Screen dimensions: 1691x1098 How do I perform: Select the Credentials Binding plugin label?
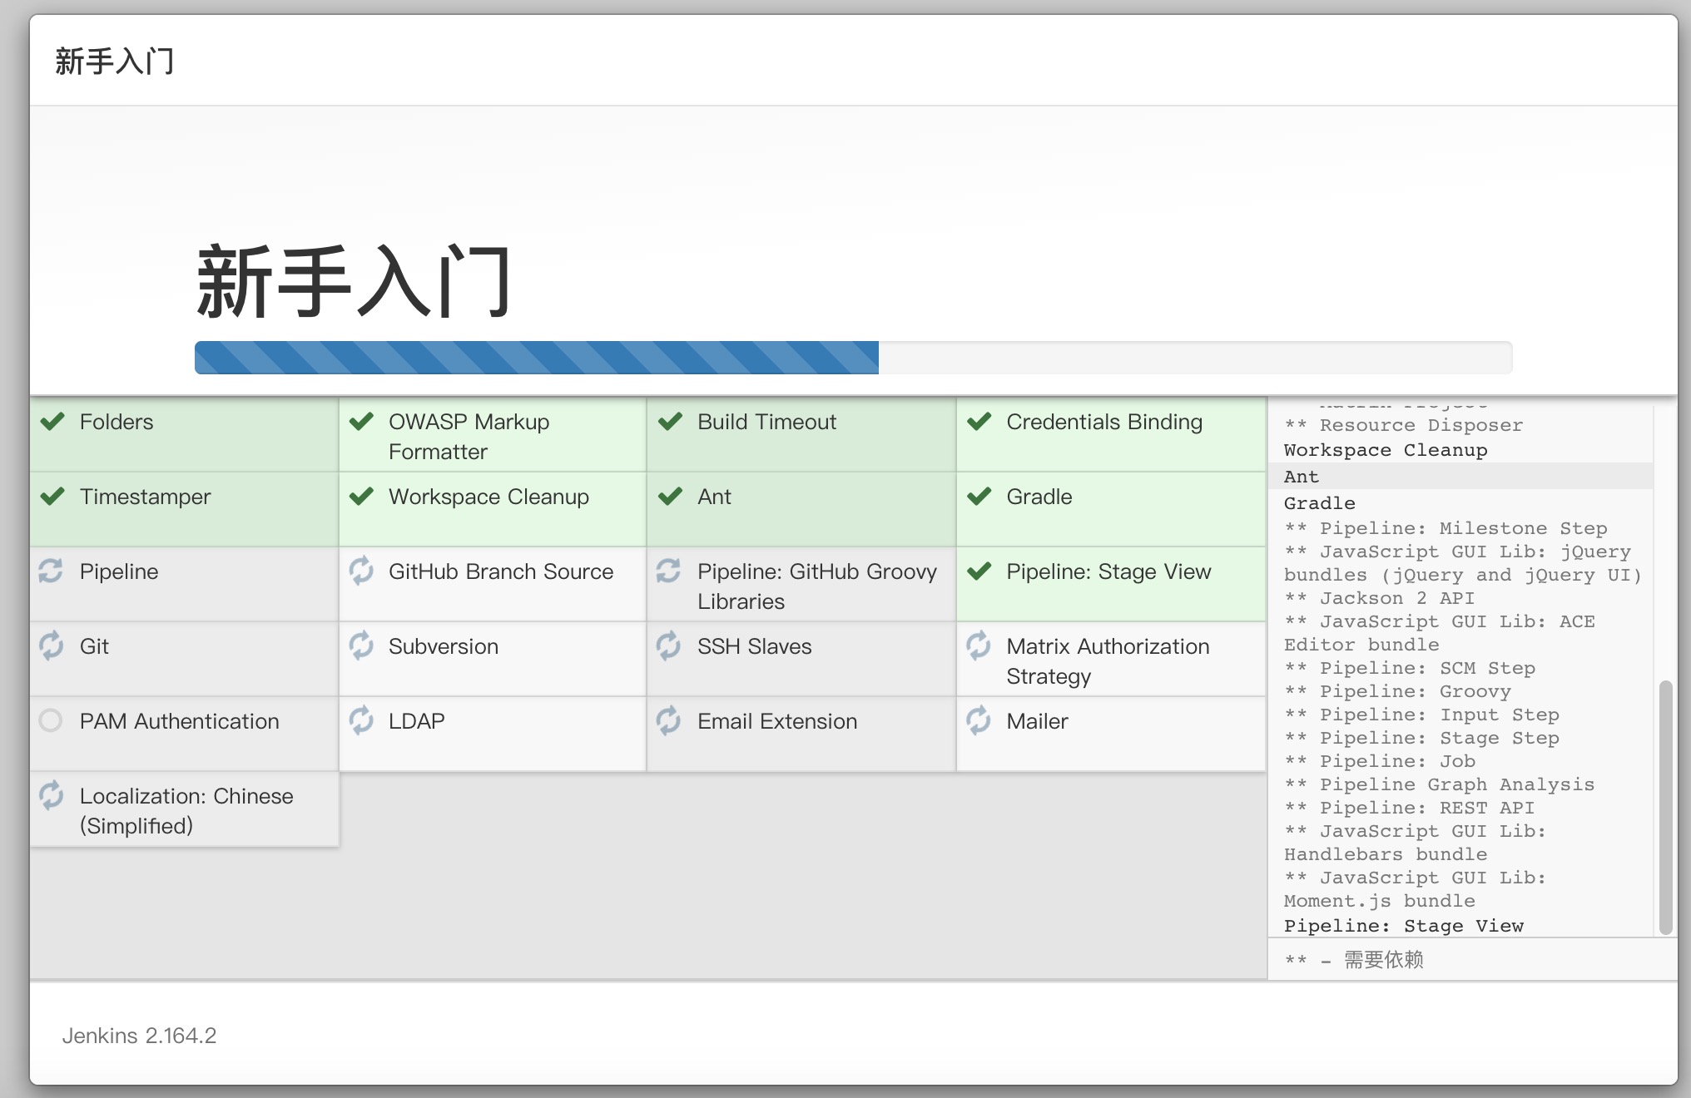point(1104,422)
